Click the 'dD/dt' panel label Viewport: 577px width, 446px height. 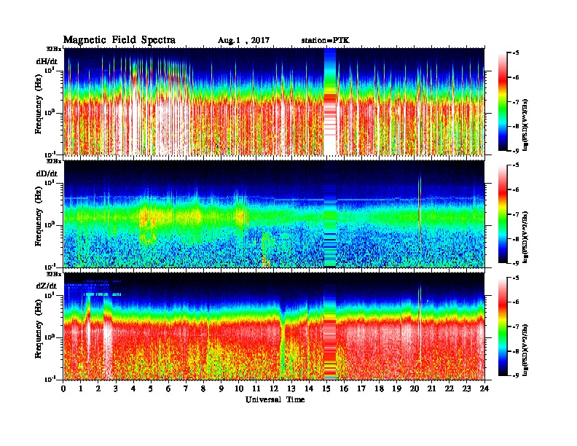click(47, 173)
